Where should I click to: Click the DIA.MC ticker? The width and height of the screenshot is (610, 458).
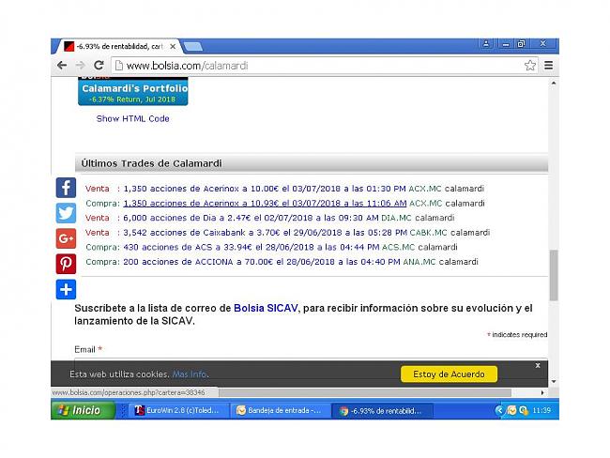coord(396,218)
